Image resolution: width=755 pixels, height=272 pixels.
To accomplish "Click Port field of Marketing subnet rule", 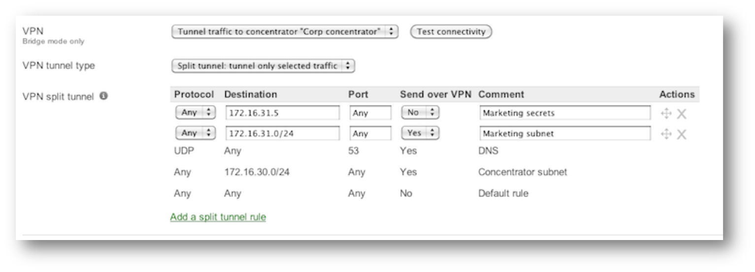I will pos(370,133).
